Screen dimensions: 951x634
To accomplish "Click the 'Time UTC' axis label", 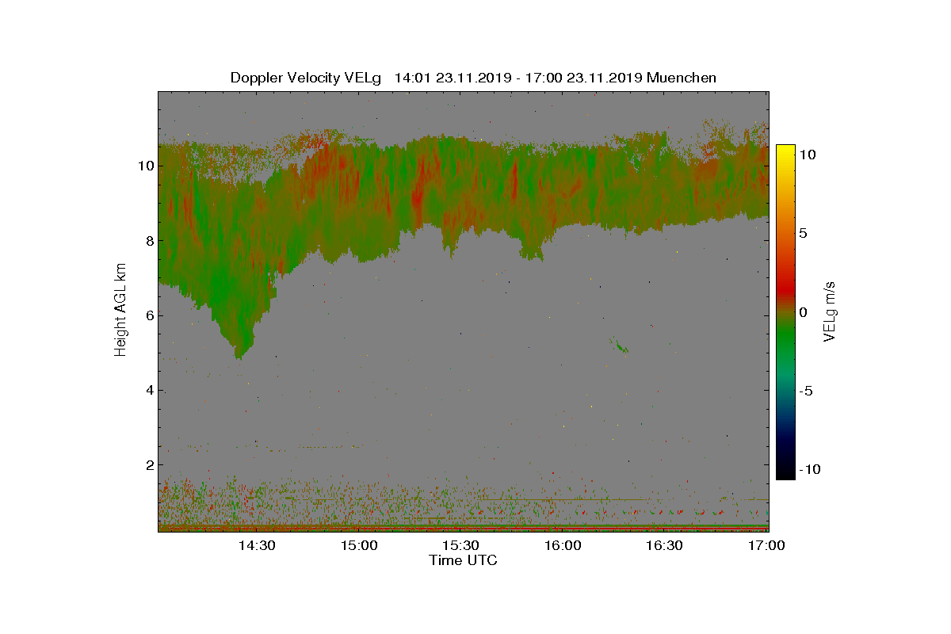I will click(x=464, y=560).
